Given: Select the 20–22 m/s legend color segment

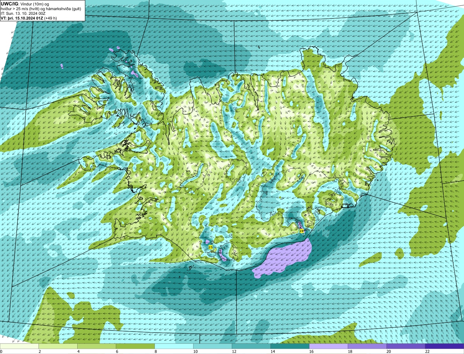Looking at the screenshot, I should tap(406, 346).
